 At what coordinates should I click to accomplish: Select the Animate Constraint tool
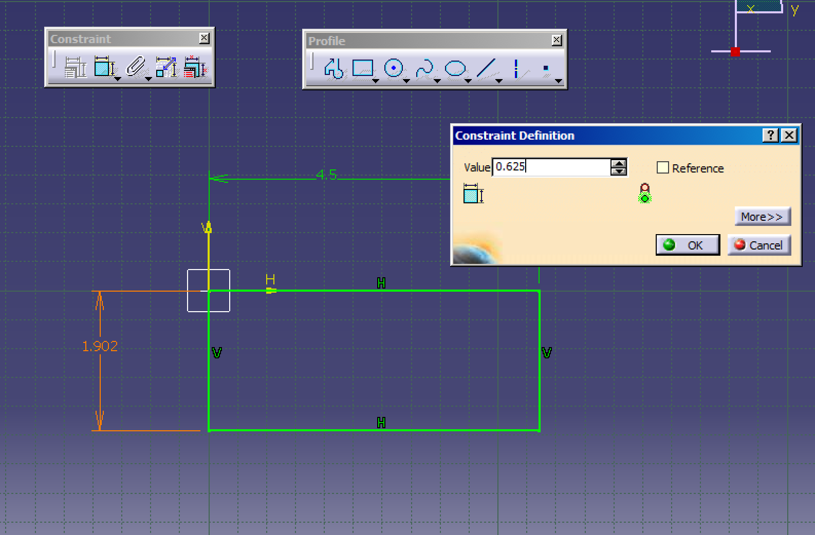166,67
